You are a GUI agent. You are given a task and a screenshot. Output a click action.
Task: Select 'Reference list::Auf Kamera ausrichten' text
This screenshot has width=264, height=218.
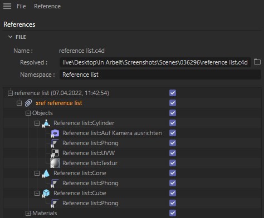112,133
